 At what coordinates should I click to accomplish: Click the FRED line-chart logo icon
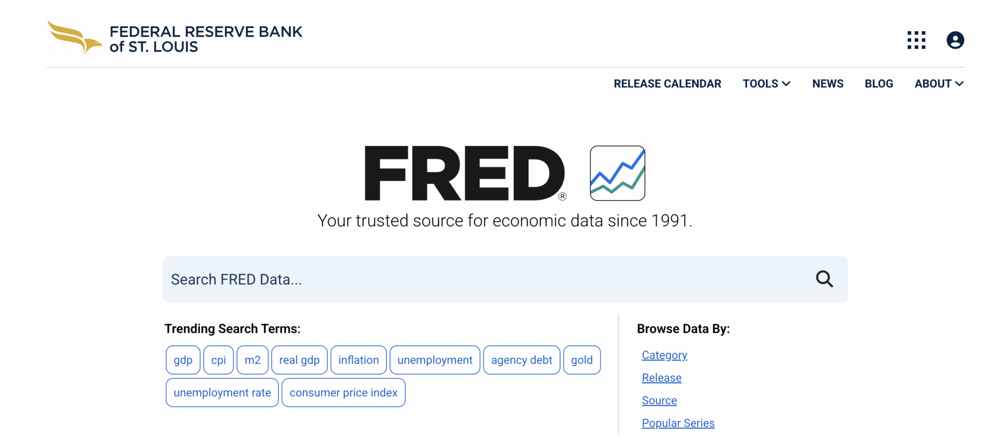tap(618, 173)
